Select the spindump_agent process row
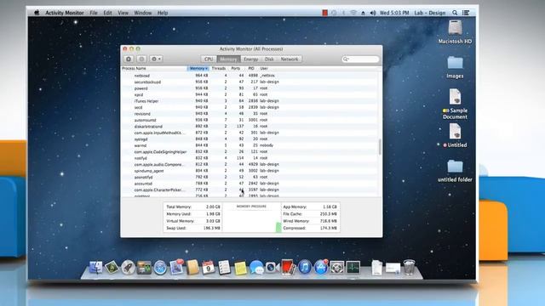This screenshot has width=545, height=306. (x=250, y=171)
